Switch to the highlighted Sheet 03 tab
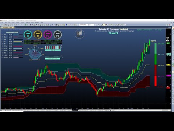174x131 pixels. tap(75, 110)
